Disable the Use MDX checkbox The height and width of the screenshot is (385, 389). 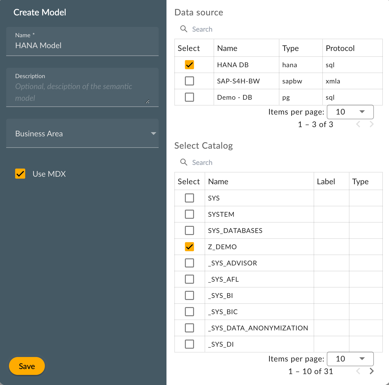(x=20, y=174)
